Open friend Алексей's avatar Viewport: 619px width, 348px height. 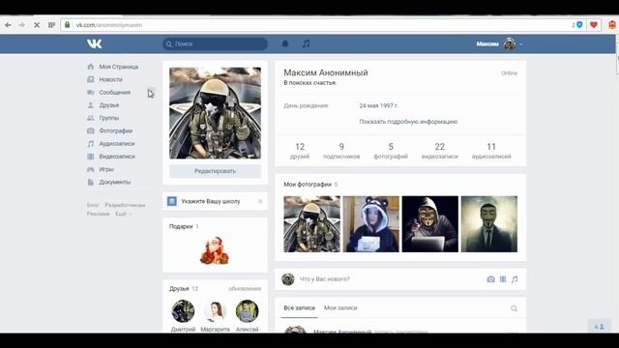click(x=248, y=311)
